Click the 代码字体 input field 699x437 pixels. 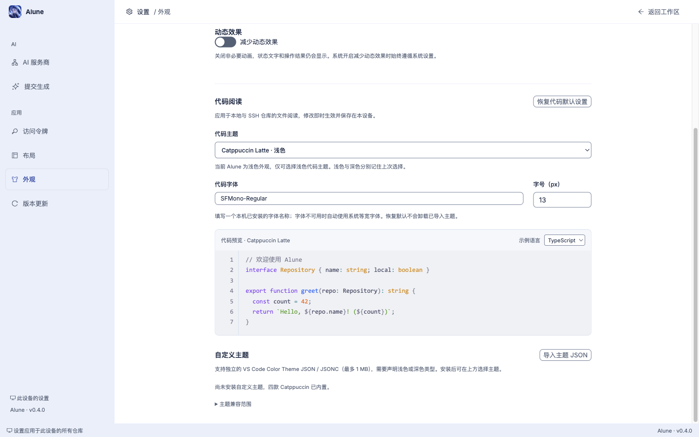(369, 198)
